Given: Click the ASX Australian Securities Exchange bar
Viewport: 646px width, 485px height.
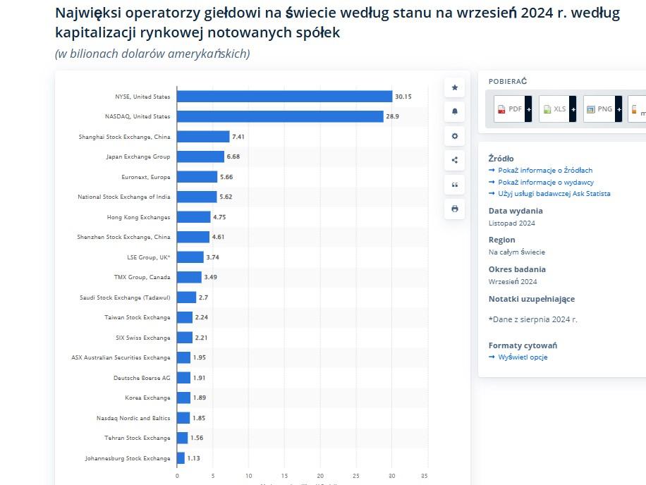Looking at the screenshot, I should [184, 357].
